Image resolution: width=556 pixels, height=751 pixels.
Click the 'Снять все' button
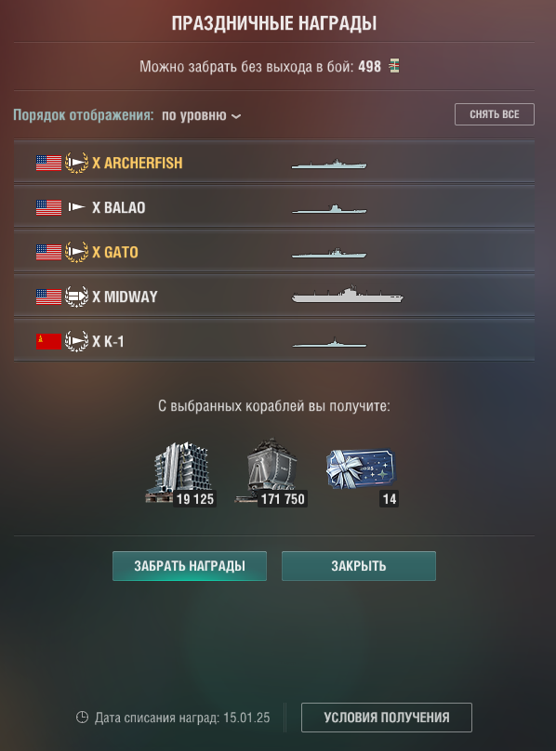(x=494, y=114)
